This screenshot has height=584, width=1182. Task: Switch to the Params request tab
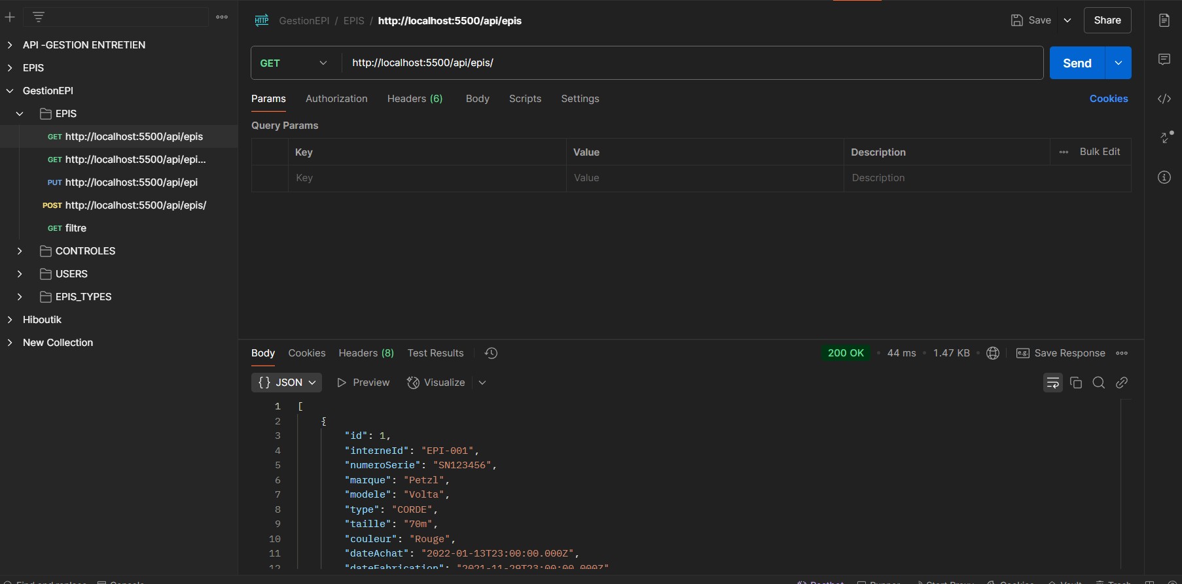tap(268, 99)
